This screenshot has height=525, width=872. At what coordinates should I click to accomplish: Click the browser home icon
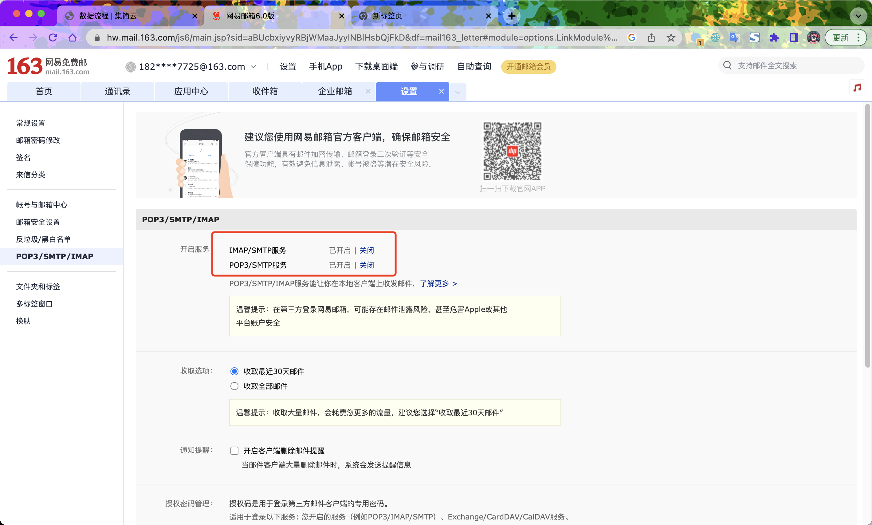point(73,37)
